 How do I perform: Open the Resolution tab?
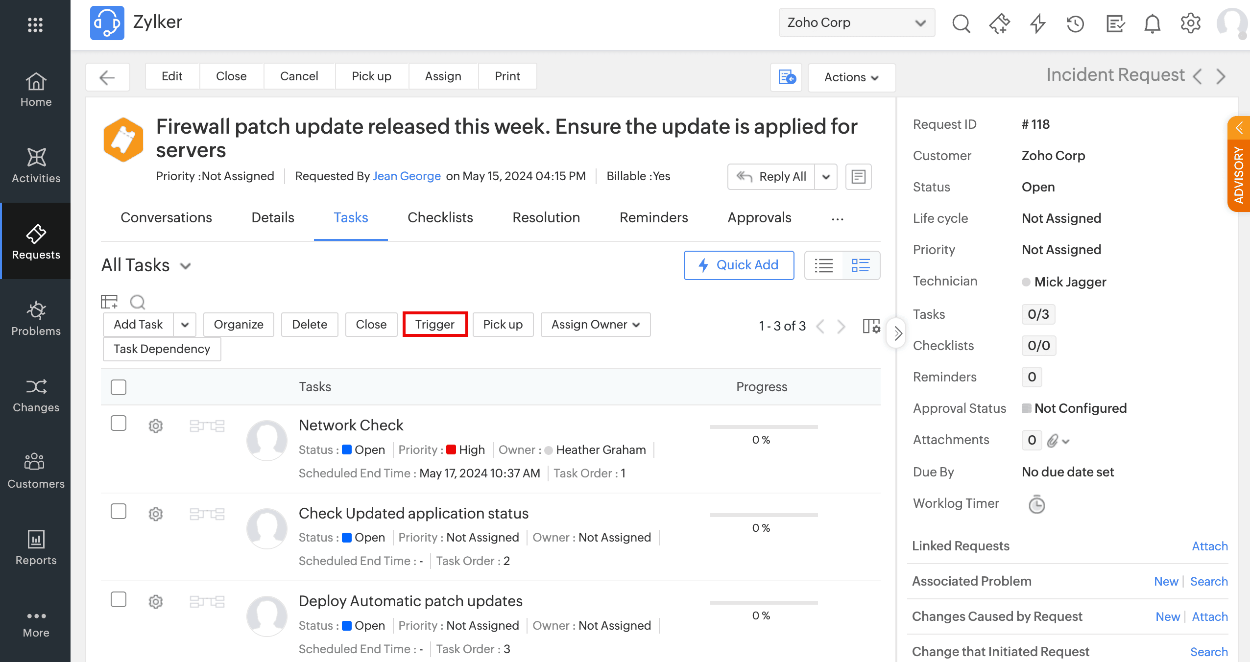546,217
